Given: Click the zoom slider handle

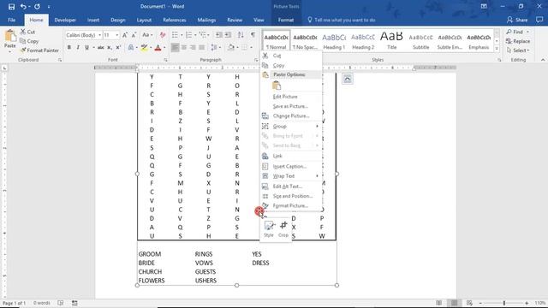Looking at the screenshot, I should click(504, 303).
